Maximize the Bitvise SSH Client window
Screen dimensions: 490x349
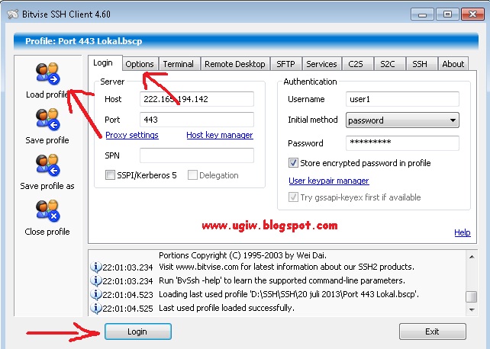(x=447, y=14)
